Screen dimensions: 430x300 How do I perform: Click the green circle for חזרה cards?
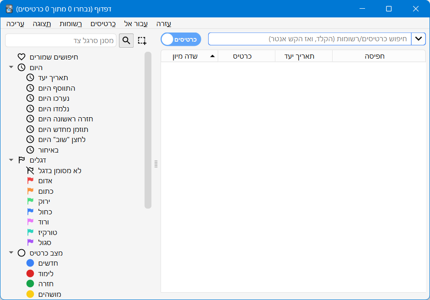30,284
